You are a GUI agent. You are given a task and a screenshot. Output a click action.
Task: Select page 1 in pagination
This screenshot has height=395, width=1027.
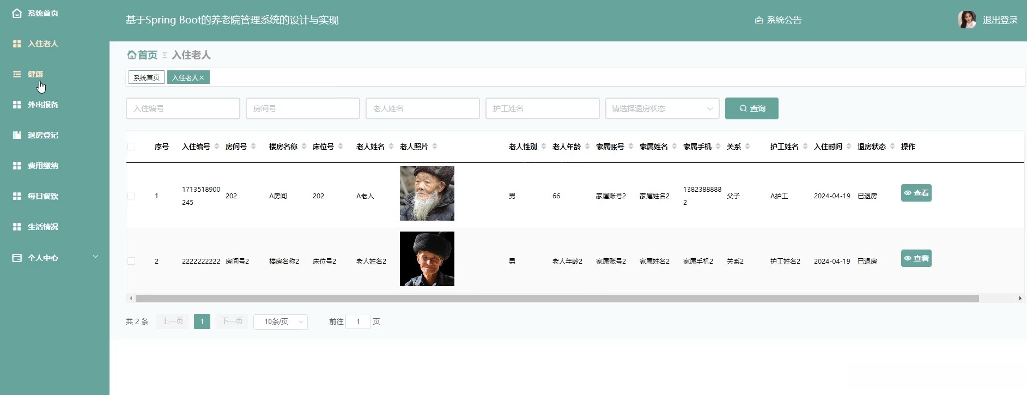202,321
